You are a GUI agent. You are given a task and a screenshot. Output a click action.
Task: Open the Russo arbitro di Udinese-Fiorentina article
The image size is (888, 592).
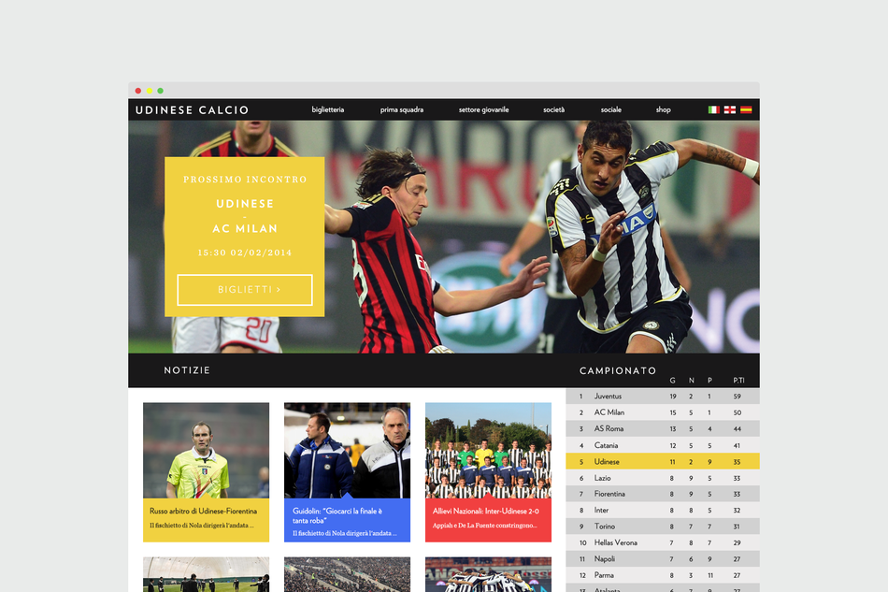207,520
